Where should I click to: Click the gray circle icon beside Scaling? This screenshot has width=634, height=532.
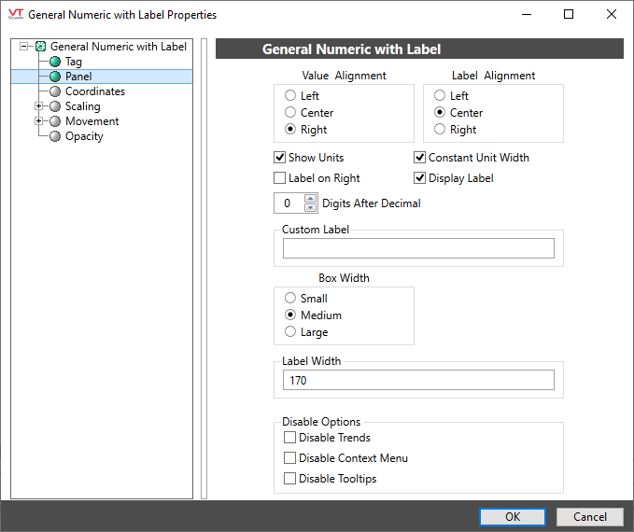(55, 106)
